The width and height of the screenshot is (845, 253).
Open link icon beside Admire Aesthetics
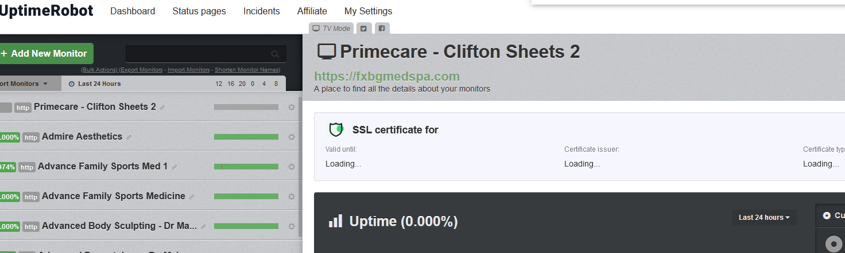tap(129, 137)
